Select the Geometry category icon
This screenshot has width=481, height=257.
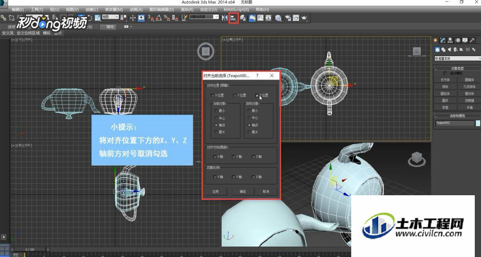[437, 49]
